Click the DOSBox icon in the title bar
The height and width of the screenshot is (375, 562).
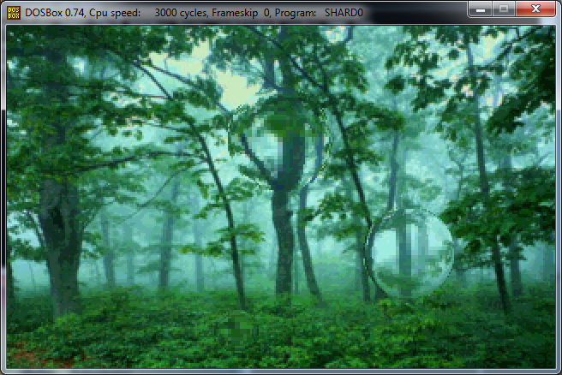click(14, 13)
